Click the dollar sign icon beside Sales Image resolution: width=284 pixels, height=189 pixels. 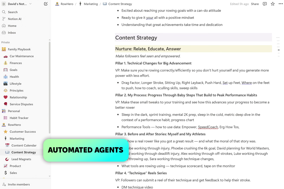[x=6, y=173]
